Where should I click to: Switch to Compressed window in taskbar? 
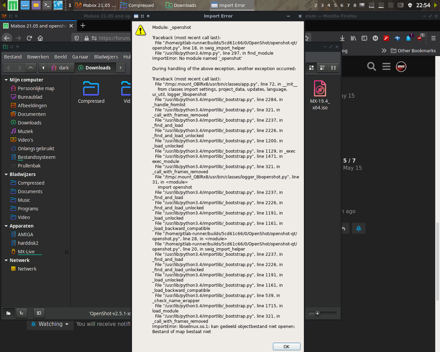click(137, 5)
